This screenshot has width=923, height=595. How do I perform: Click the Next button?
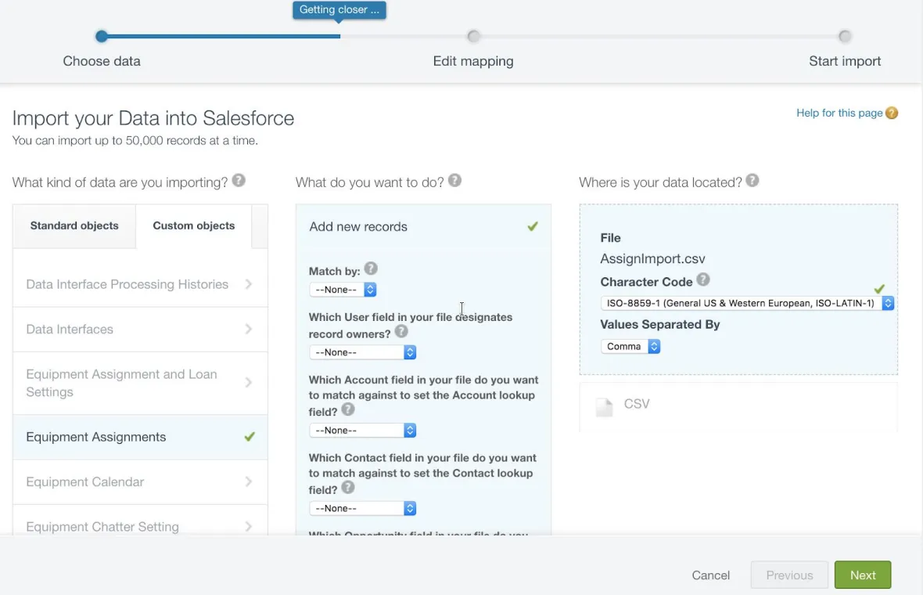pos(862,575)
